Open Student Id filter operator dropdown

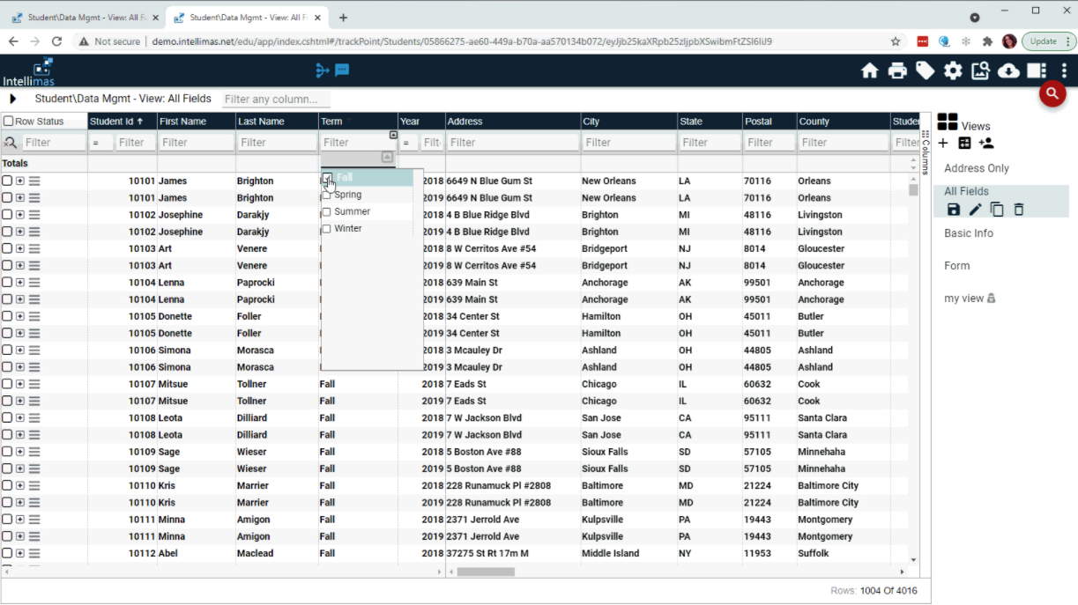(x=100, y=143)
